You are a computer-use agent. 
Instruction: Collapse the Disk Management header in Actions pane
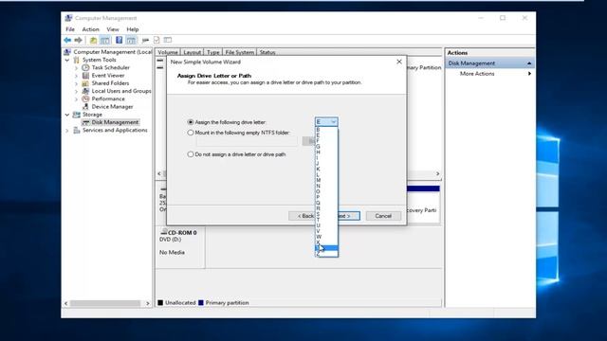click(x=529, y=63)
